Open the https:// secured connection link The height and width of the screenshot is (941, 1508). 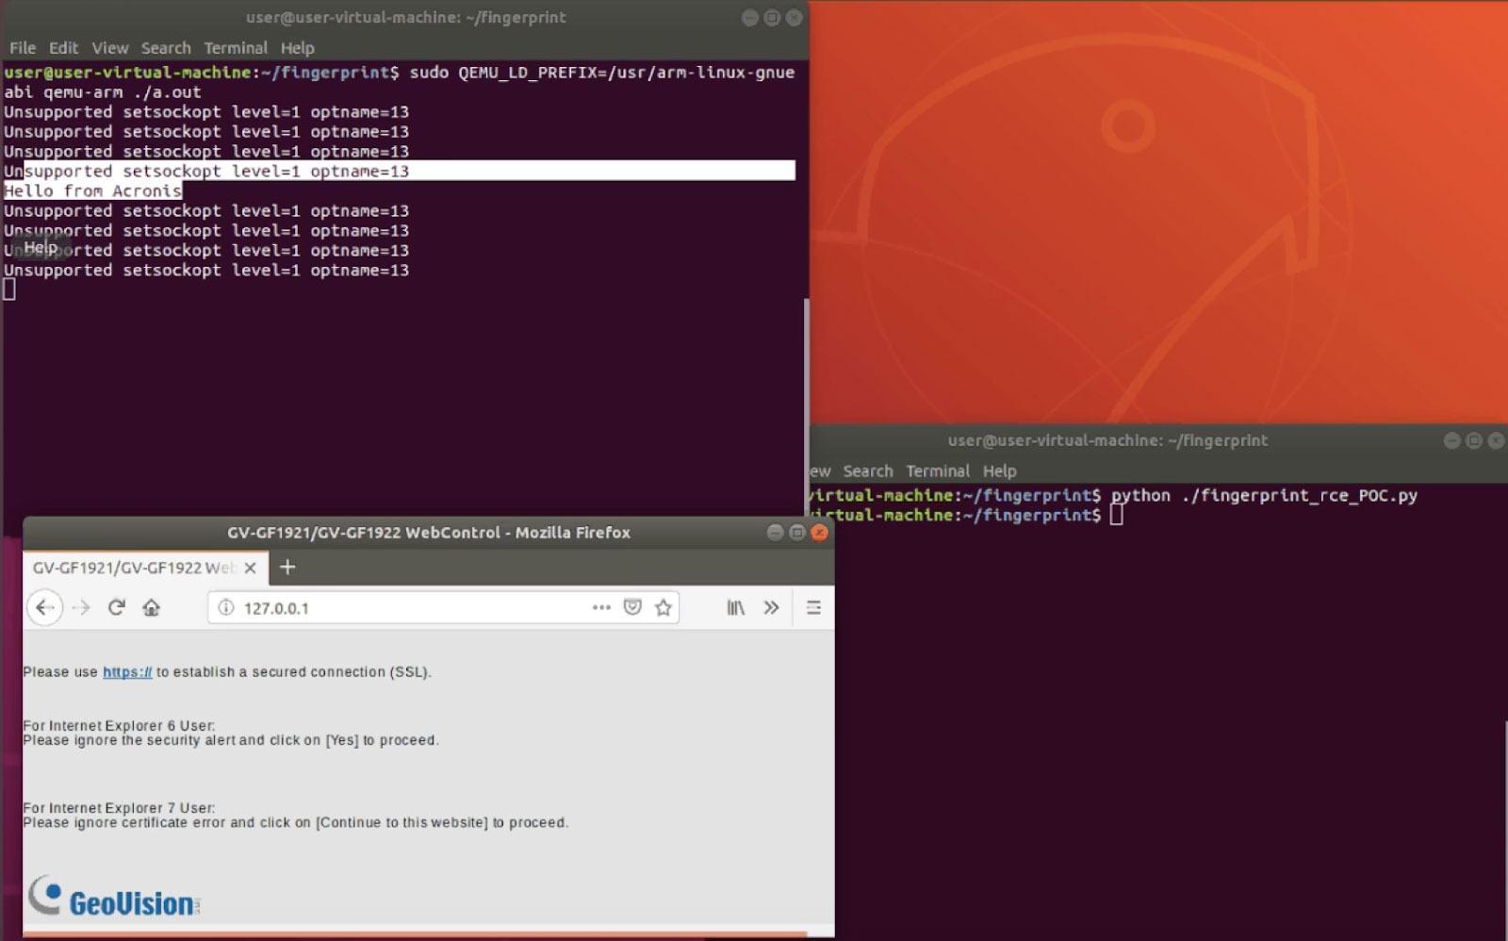tap(127, 672)
